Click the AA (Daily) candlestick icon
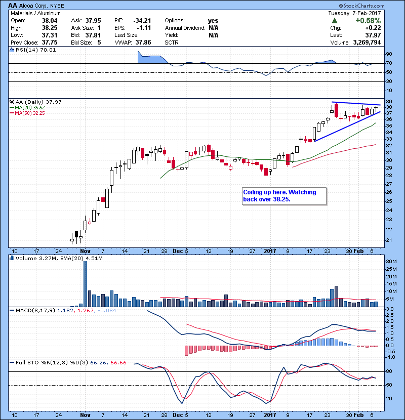The image size is (405, 420). pyautogui.click(x=12, y=102)
